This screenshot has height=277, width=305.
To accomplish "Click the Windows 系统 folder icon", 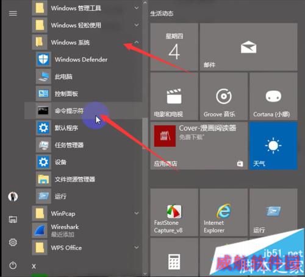I will [x=40, y=42].
